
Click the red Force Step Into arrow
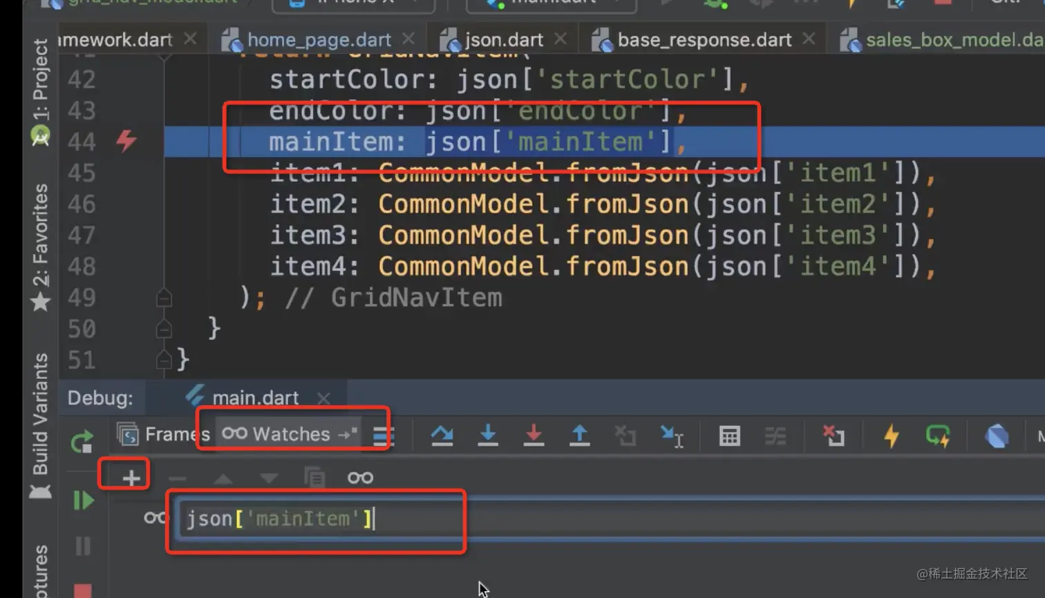click(534, 435)
